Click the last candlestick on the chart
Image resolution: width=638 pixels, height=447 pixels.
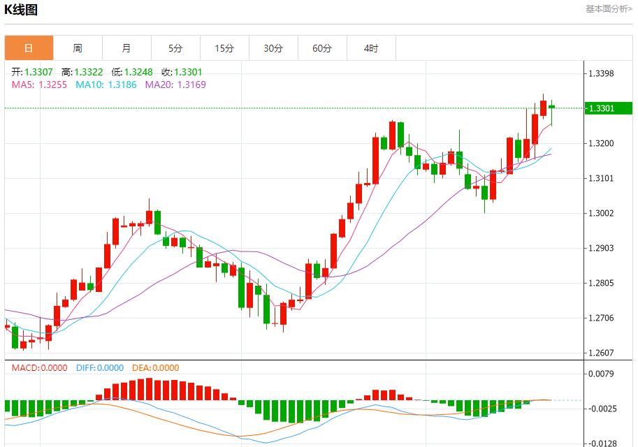point(552,107)
